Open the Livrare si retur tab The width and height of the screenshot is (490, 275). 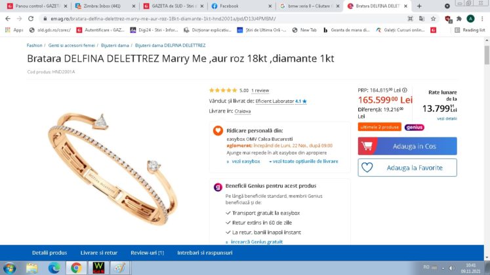[x=99, y=253]
